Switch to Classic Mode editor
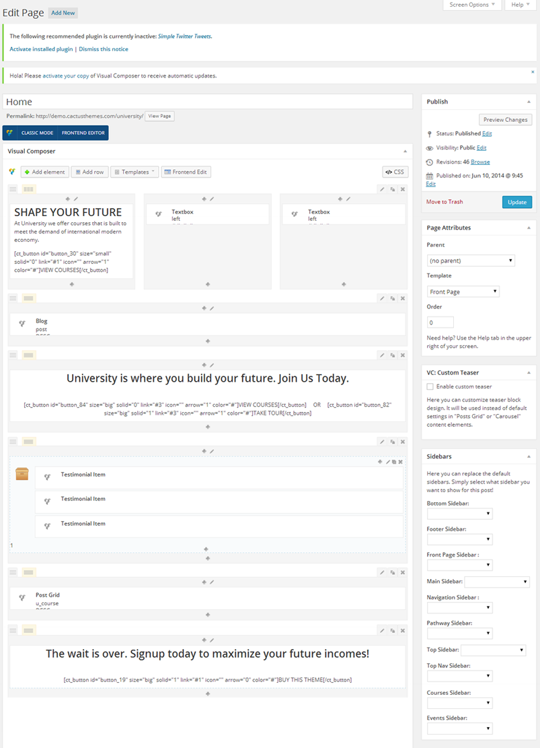 37,133
